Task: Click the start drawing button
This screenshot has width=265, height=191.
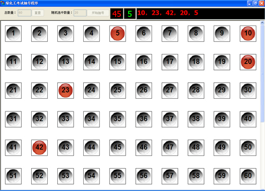Action: point(98,13)
